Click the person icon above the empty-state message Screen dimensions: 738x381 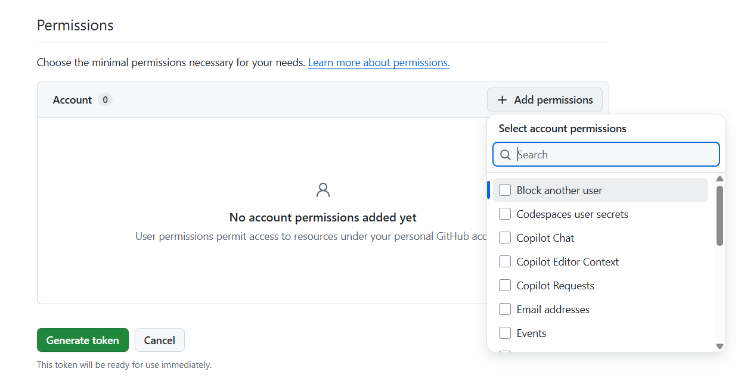(x=323, y=190)
